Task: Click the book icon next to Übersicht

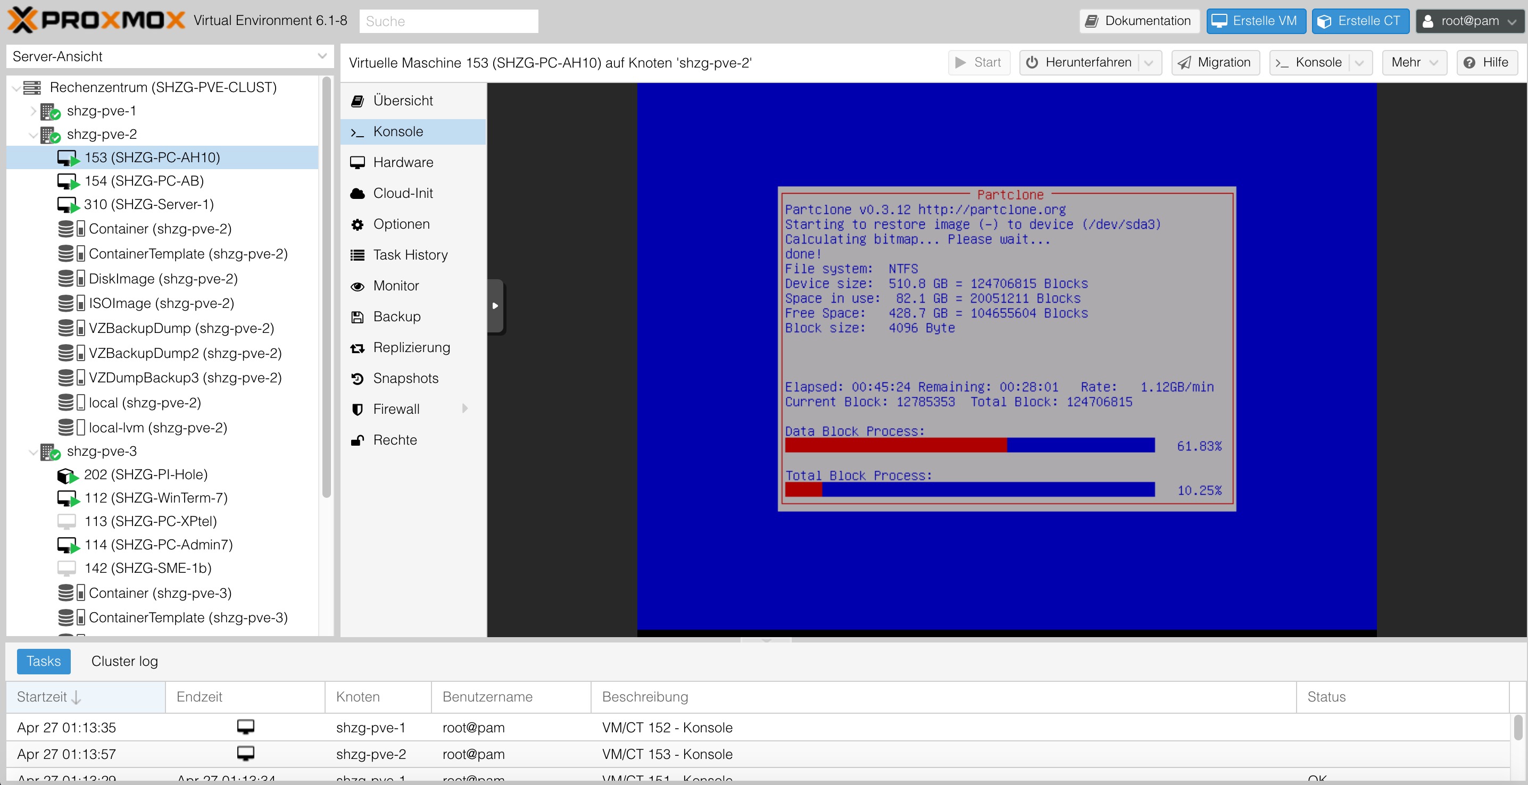Action: [x=357, y=101]
